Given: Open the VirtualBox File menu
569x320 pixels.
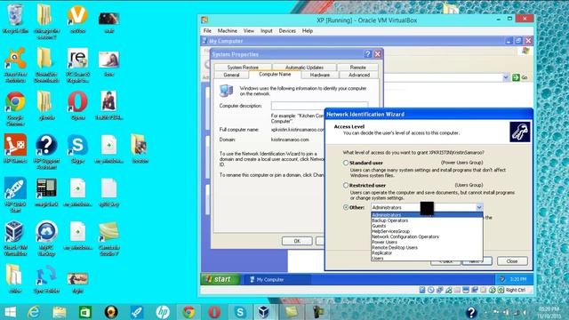Looking at the screenshot, I should point(207,31).
